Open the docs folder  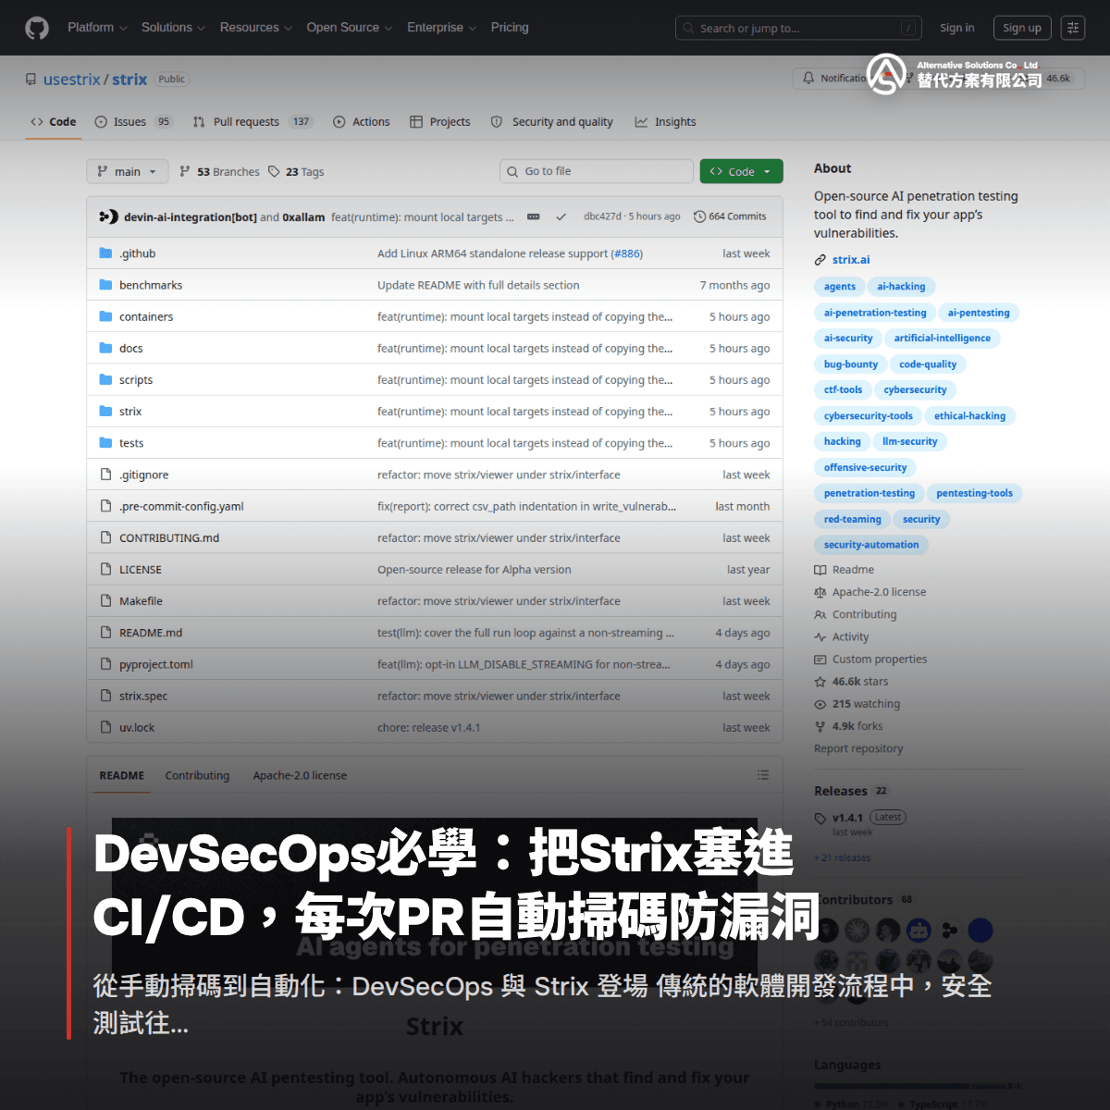click(x=130, y=349)
